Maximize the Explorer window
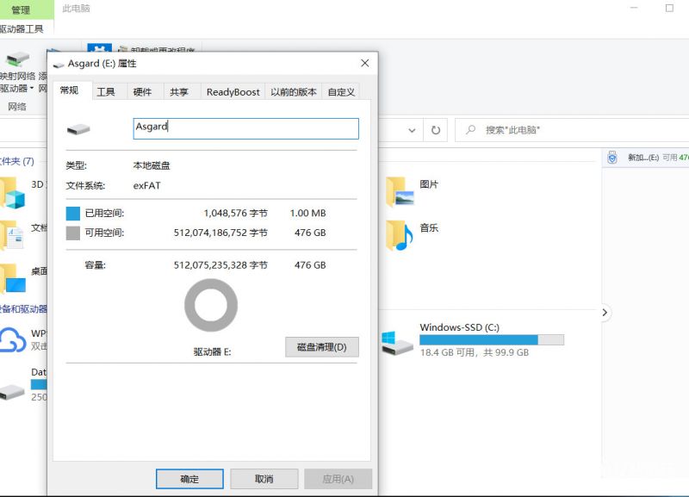Image resolution: width=689 pixels, height=497 pixels. 669,8
